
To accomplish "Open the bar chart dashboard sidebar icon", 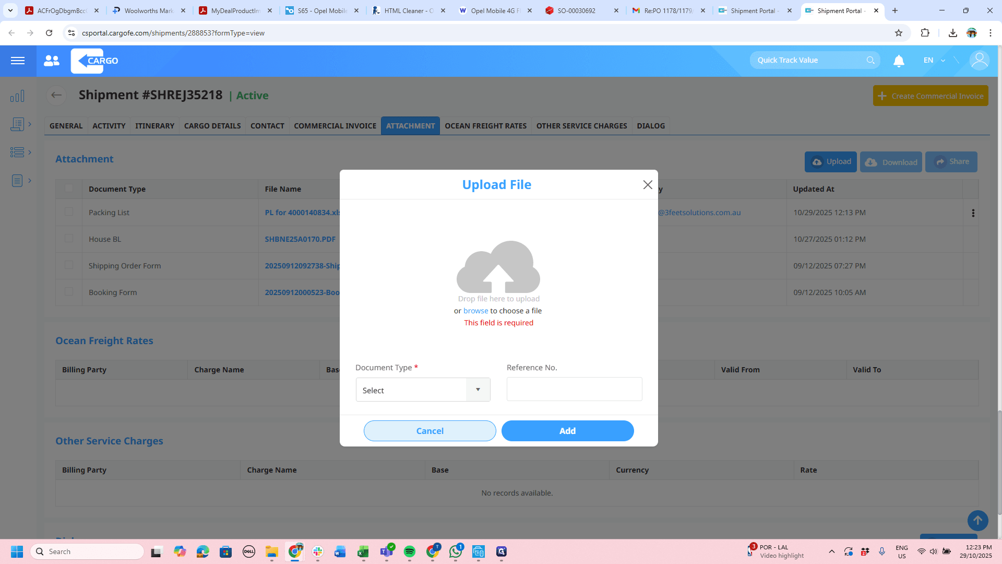I will [x=17, y=96].
